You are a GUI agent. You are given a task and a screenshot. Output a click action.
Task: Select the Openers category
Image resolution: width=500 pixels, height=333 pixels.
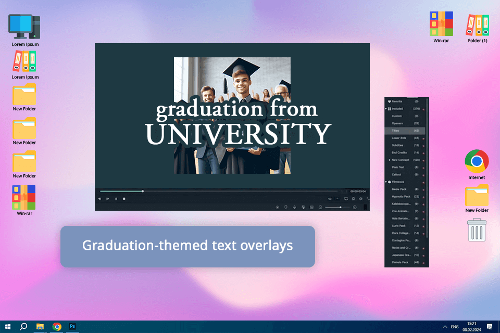point(405,123)
